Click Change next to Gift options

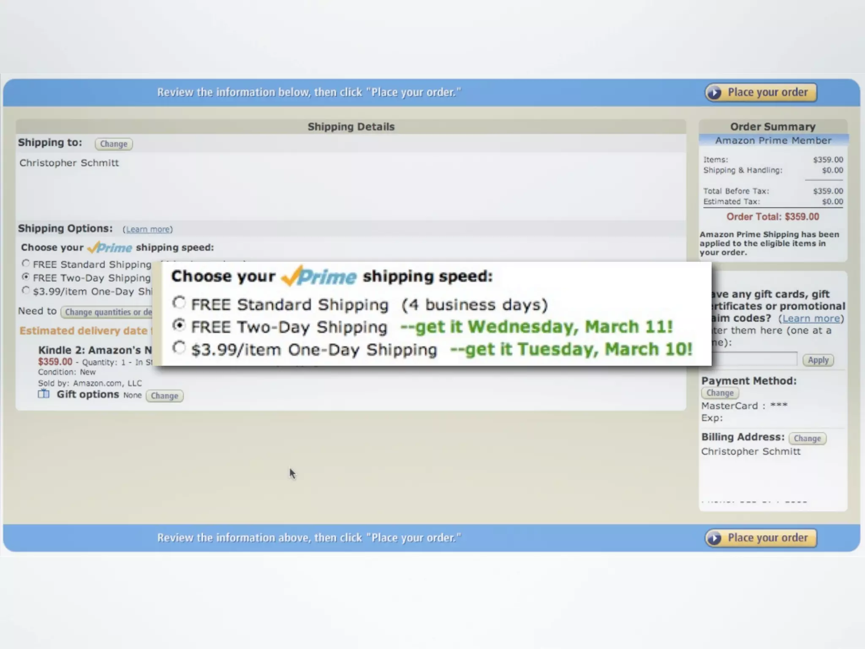(164, 396)
